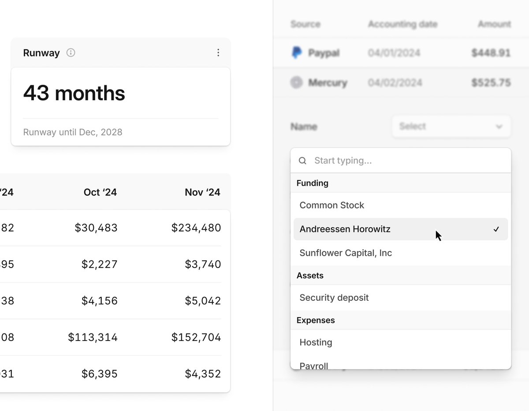The height and width of the screenshot is (411, 529).
Task: Choose Hosting under Expenses
Action: [401, 343]
